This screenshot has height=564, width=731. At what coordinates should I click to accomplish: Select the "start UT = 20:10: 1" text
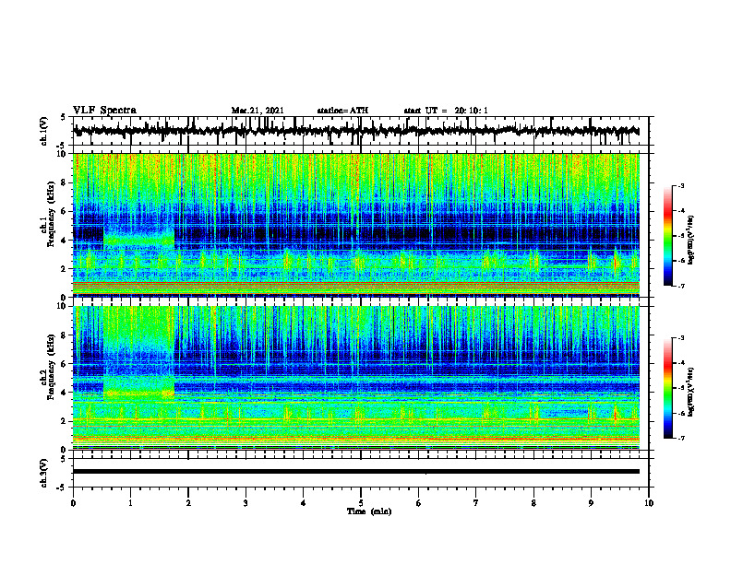(446, 111)
